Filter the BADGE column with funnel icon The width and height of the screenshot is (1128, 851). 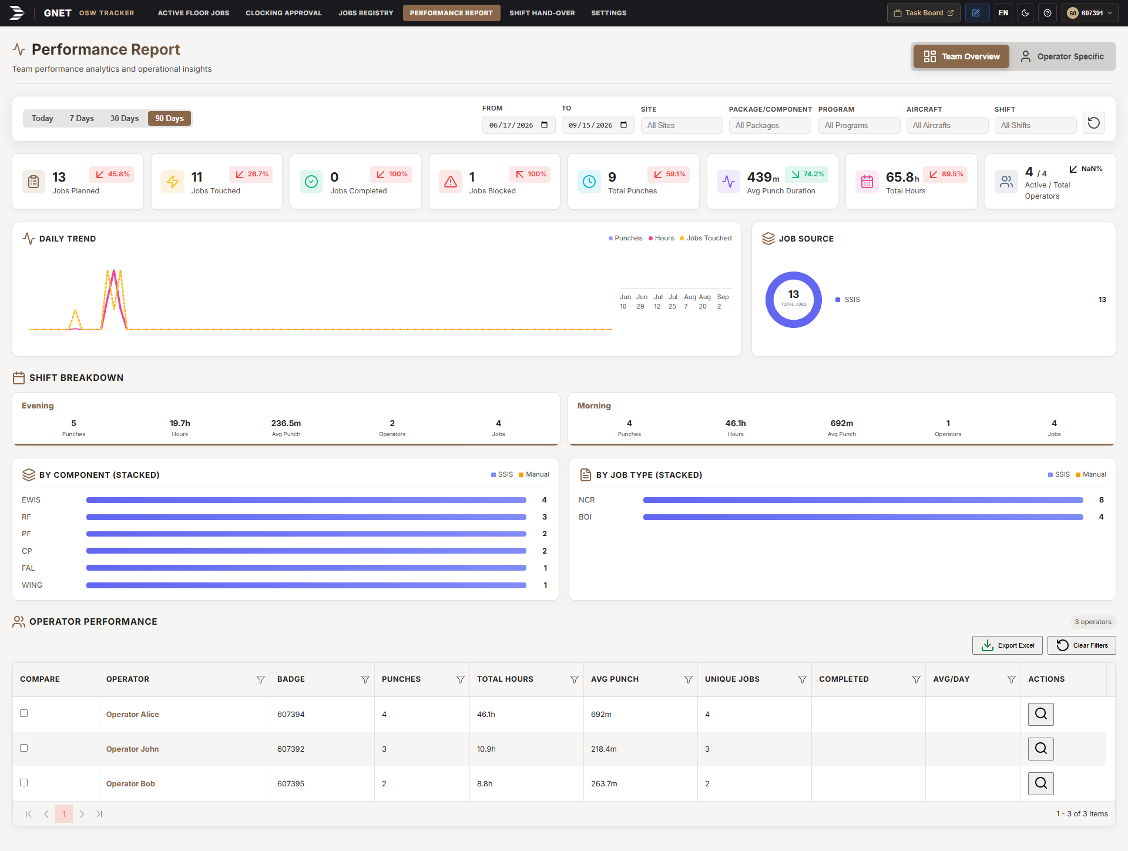pos(365,679)
